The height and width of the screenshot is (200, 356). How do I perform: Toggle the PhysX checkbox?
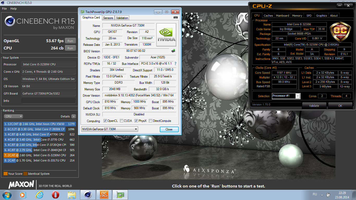click(x=136, y=121)
